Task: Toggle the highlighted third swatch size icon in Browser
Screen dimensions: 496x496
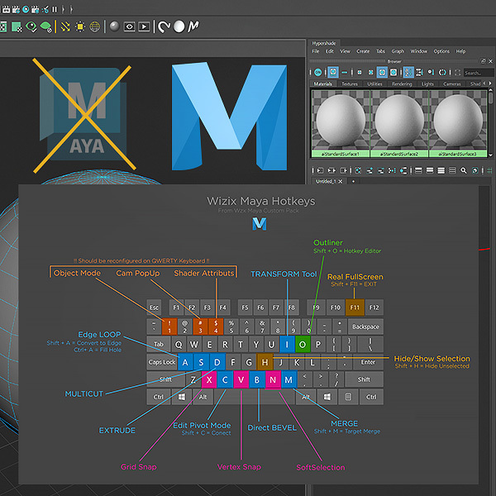Action: coord(382,73)
